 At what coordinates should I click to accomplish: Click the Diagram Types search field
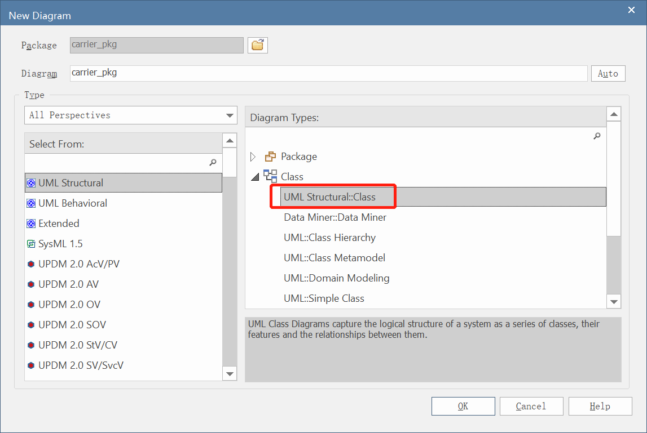pos(426,136)
